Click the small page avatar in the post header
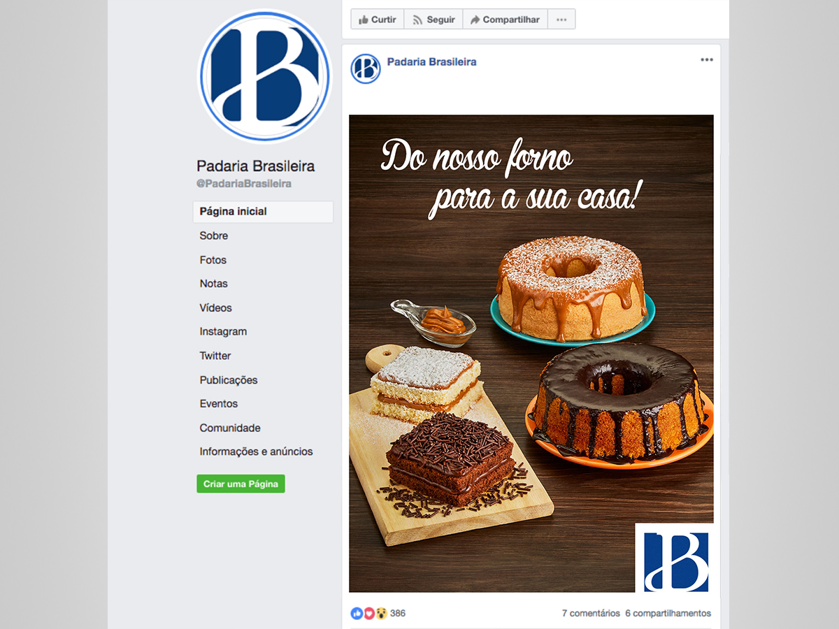 click(x=366, y=68)
